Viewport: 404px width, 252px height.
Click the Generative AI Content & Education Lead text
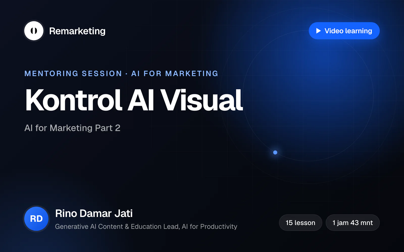click(117, 227)
